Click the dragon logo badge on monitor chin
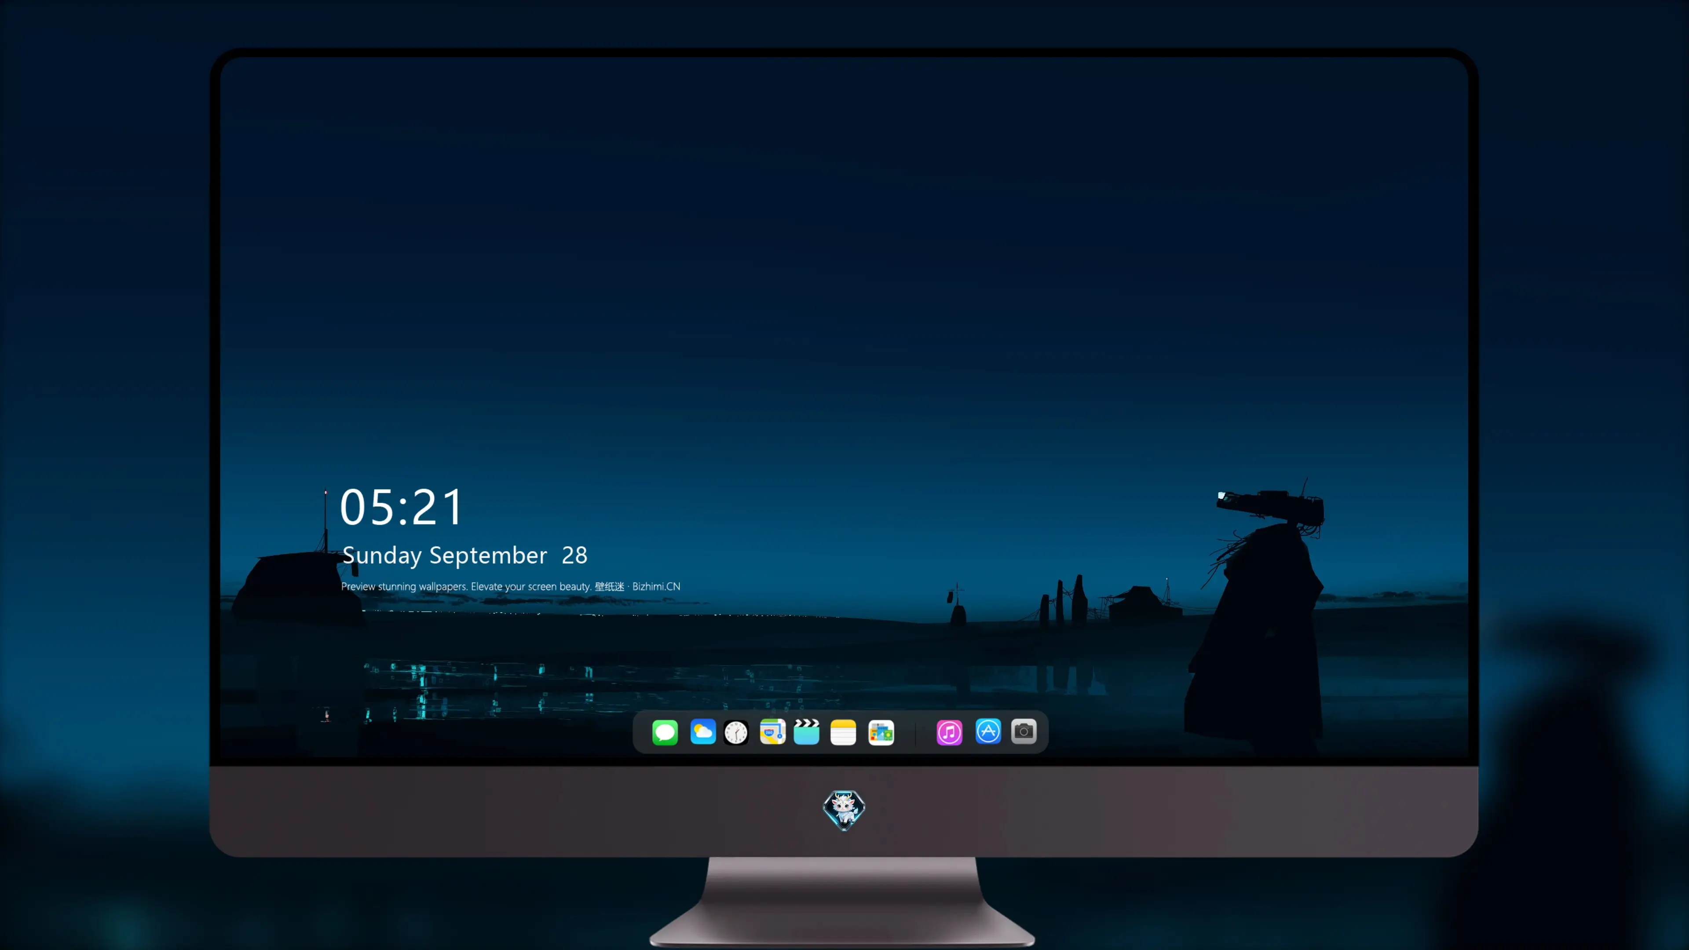The height and width of the screenshot is (950, 1689). point(844,810)
